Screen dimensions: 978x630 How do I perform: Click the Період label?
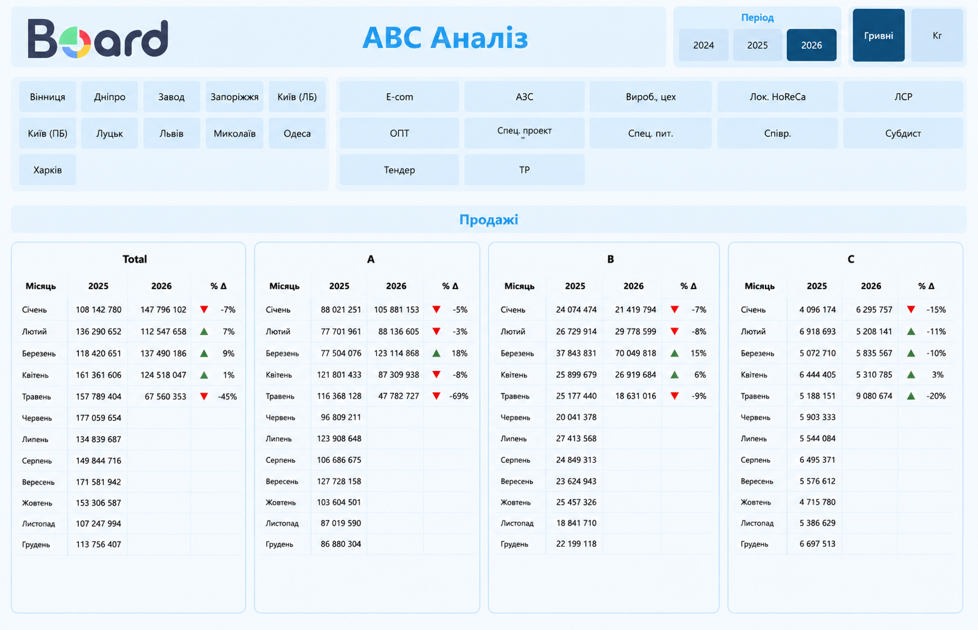point(757,18)
